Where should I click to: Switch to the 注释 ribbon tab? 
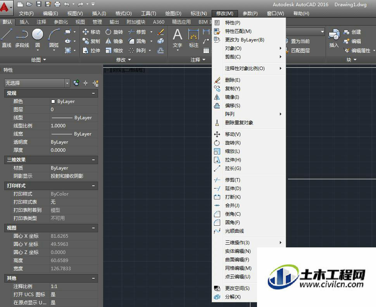pos(41,22)
